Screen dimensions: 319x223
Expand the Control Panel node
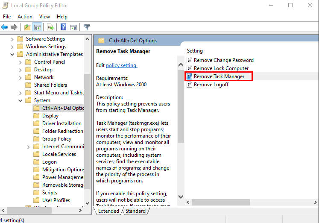click(x=20, y=62)
